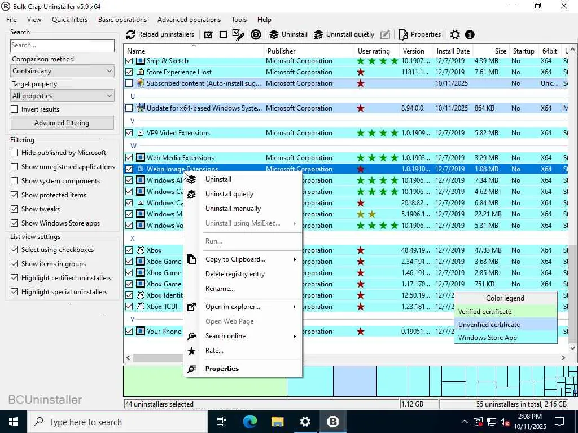Disable Show tweaks checkbox
The width and height of the screenshot is (578, 433).
(x=14, y=209)
